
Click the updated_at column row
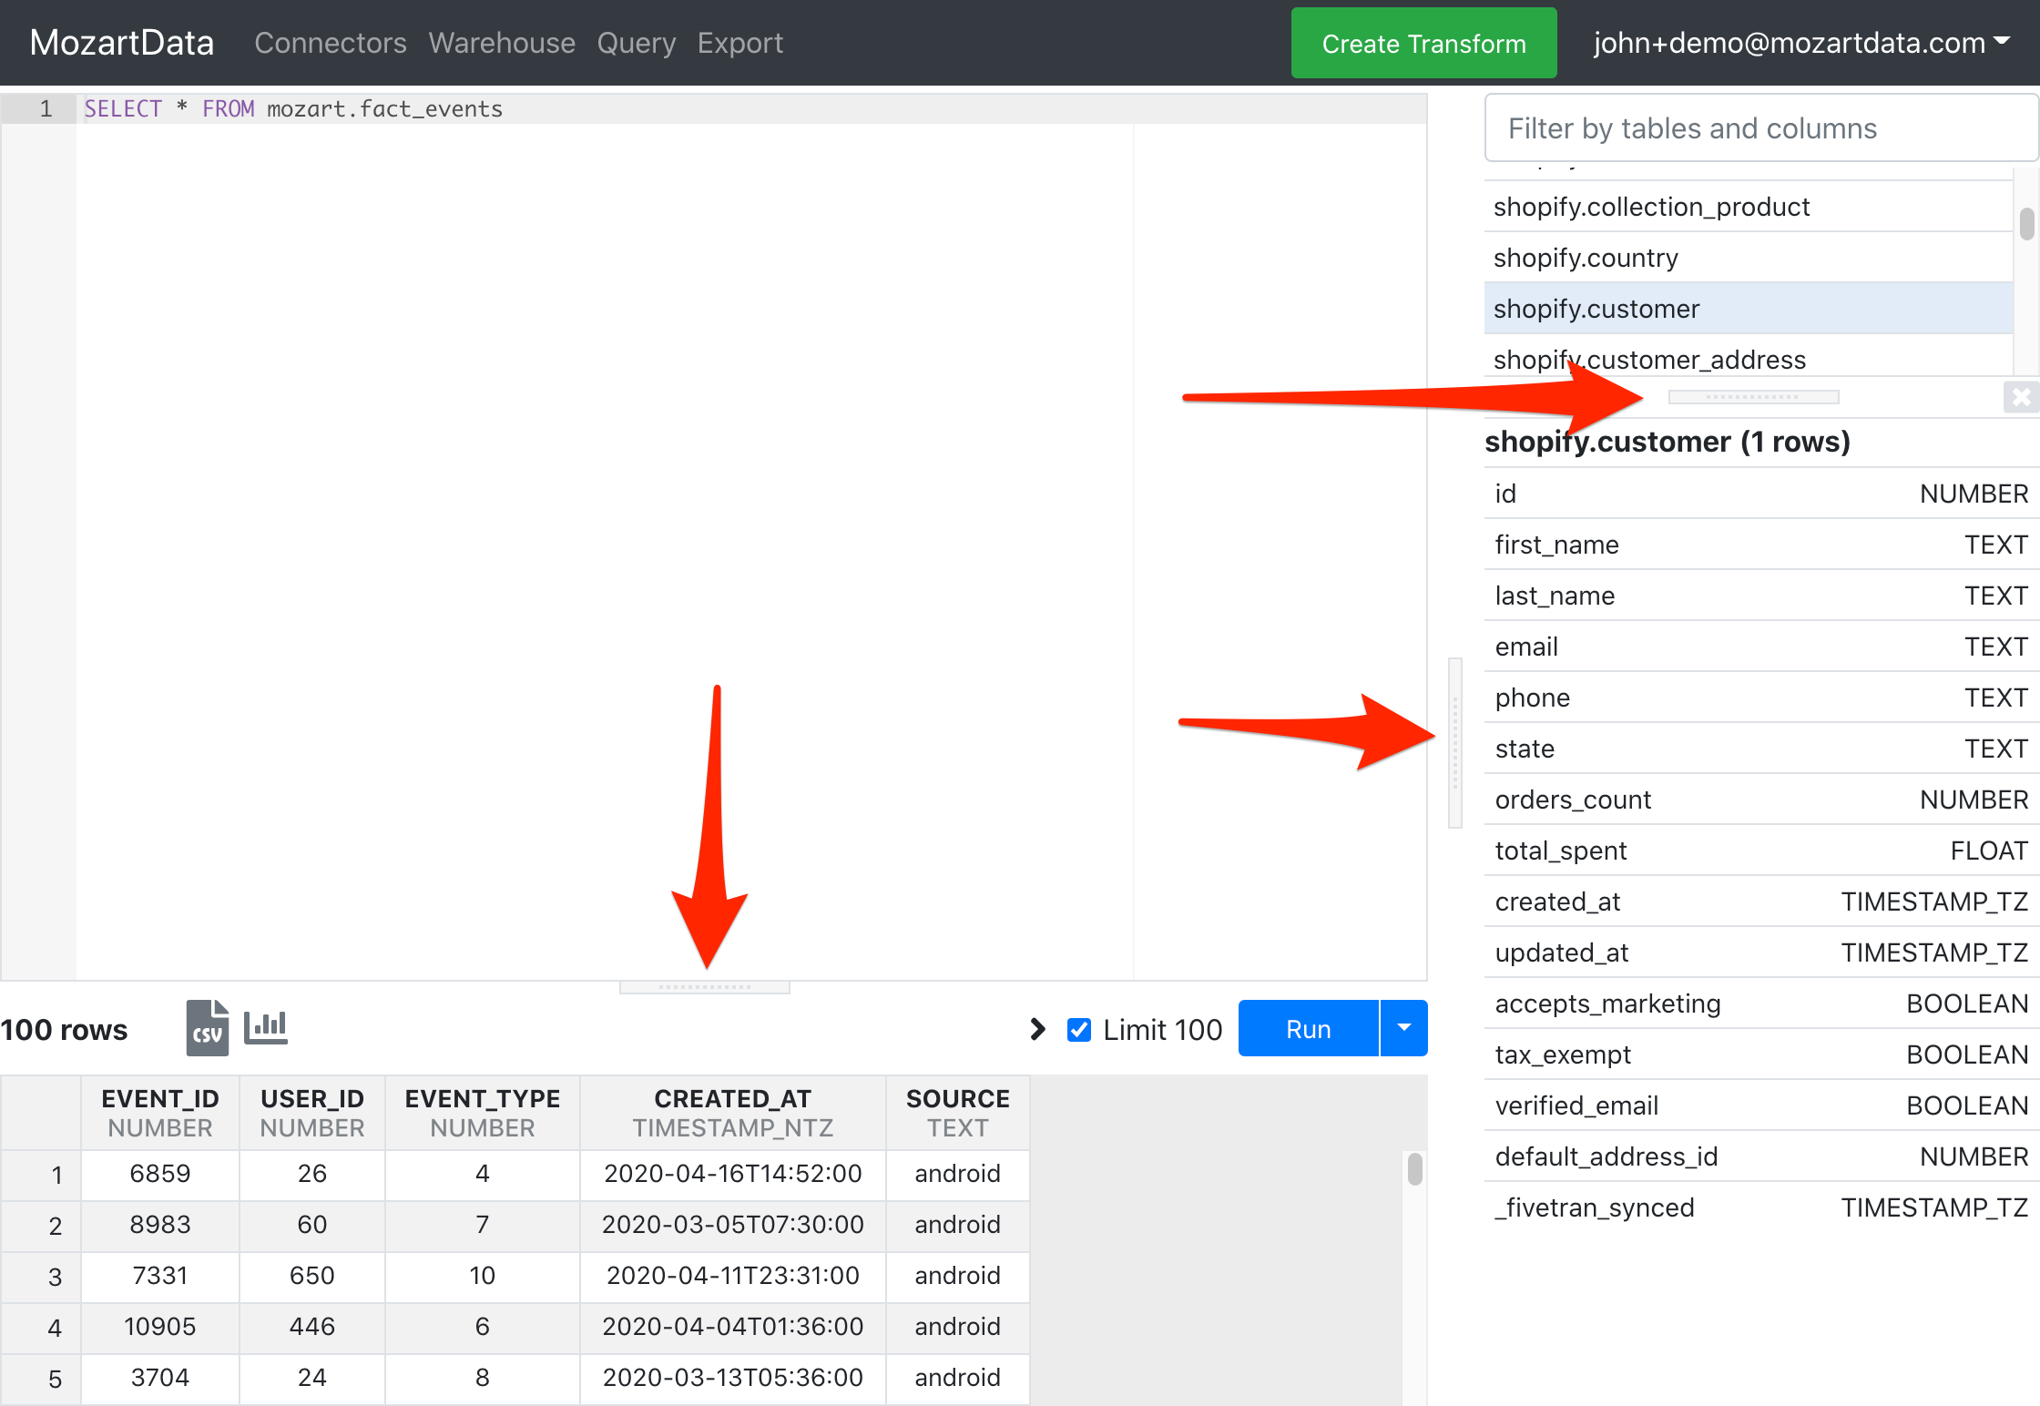(x=1761, y=953)
